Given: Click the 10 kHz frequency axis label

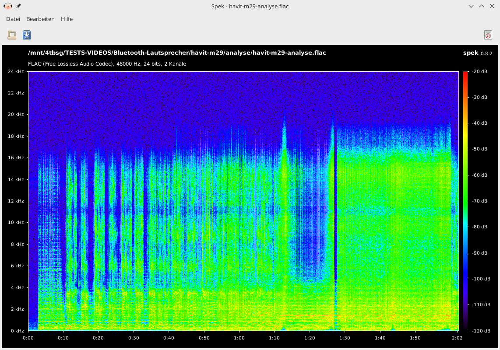Looking at the screenshot, I should pos(16,222).
